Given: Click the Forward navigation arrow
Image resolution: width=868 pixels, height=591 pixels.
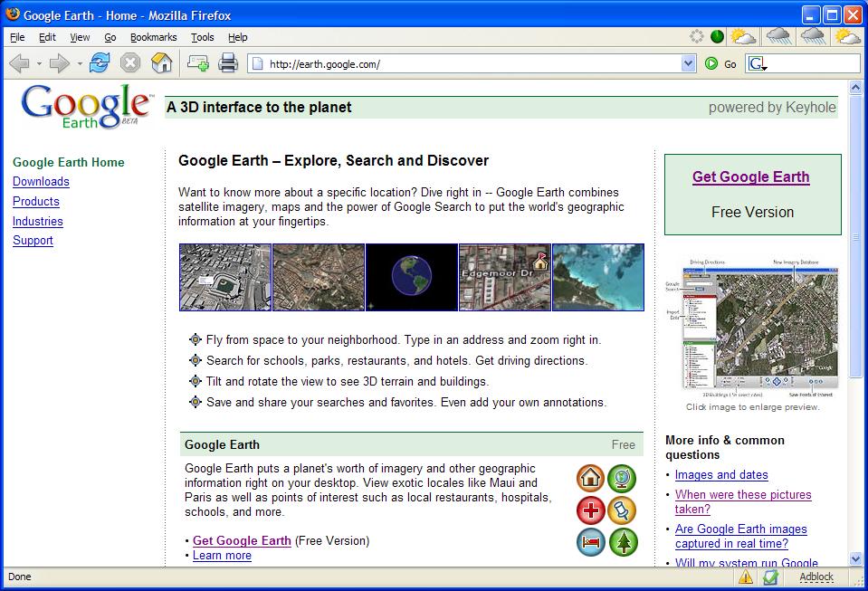Looking at the screenshot, I should [59, 63].
